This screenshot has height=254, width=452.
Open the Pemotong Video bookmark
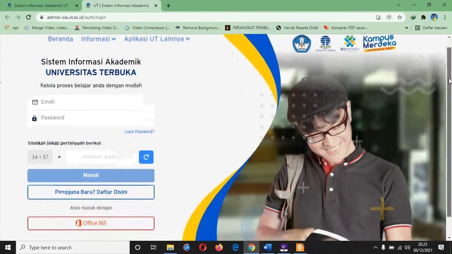[97, 28]
